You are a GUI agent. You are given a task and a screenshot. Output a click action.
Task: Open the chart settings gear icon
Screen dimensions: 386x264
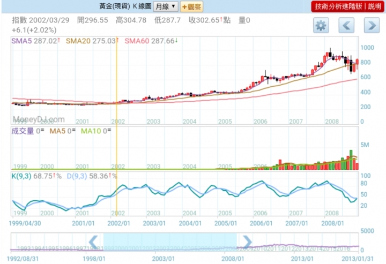click(321, 25)
